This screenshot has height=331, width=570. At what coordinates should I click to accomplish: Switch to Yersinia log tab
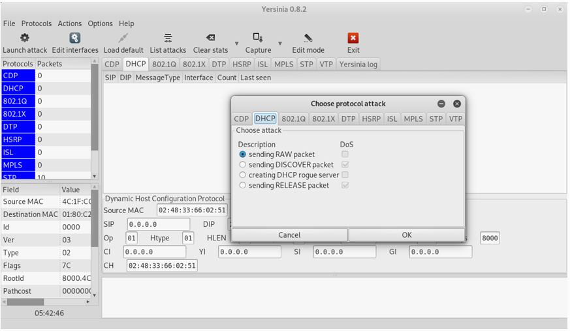(x=358, y=65)
